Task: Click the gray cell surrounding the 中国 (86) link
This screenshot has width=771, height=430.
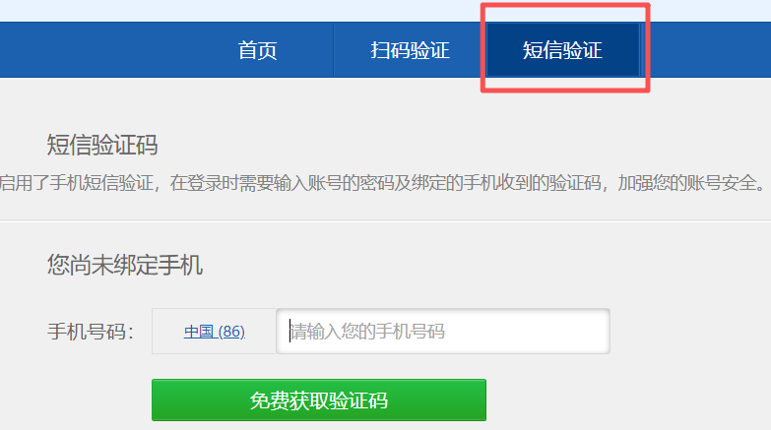Action: tap(214, 332)
